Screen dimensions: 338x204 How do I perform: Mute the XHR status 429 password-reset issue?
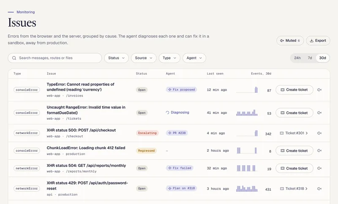pyautogui.click(x=319, y=188)
